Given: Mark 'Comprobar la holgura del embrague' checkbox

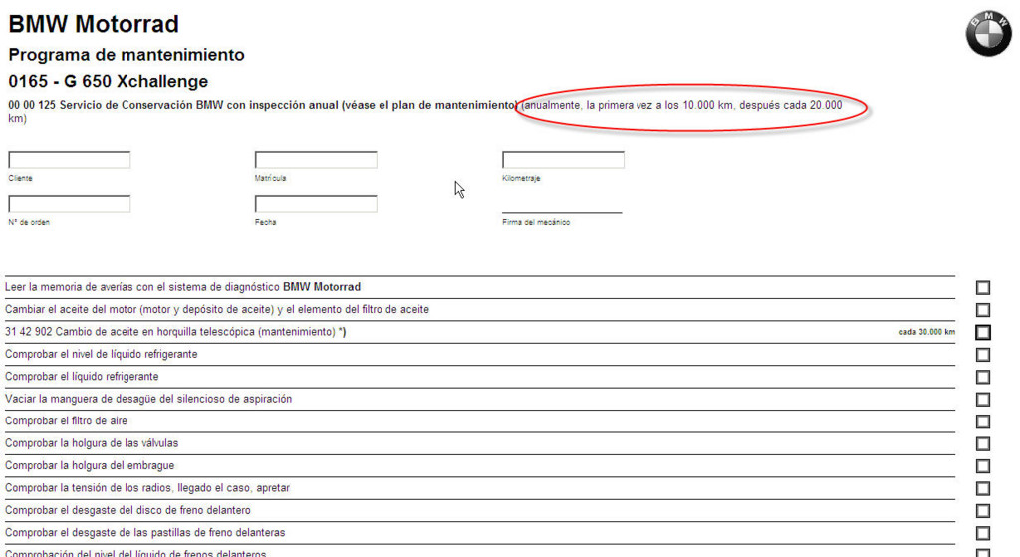Looking at the screenshot, I should click(x=983, y=466).
